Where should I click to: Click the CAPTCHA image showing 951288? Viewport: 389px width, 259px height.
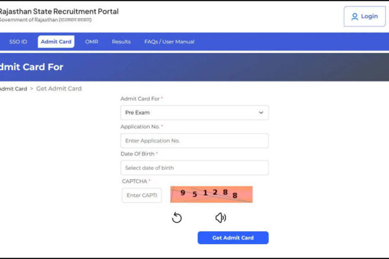coord(211,194)
